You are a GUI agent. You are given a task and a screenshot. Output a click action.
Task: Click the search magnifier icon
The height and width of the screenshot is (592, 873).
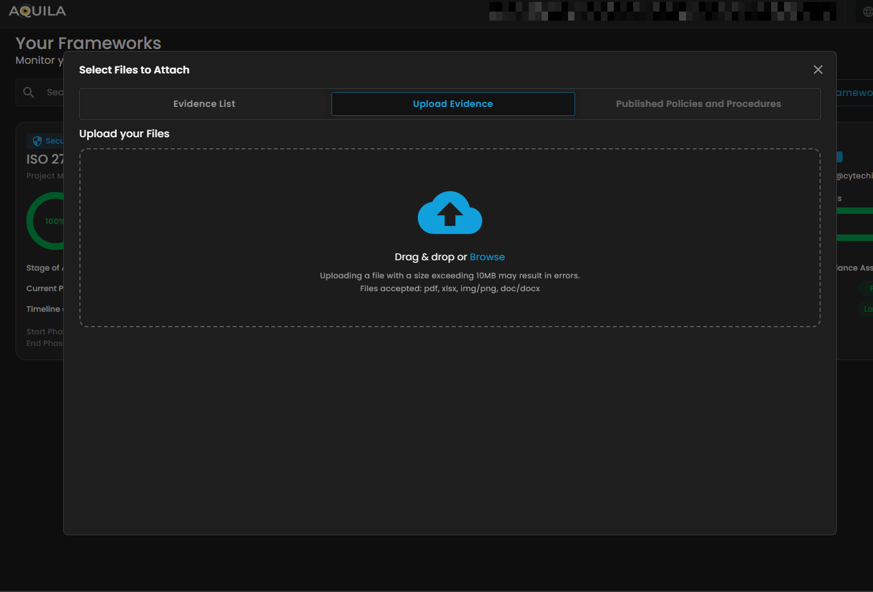point(28,93)
